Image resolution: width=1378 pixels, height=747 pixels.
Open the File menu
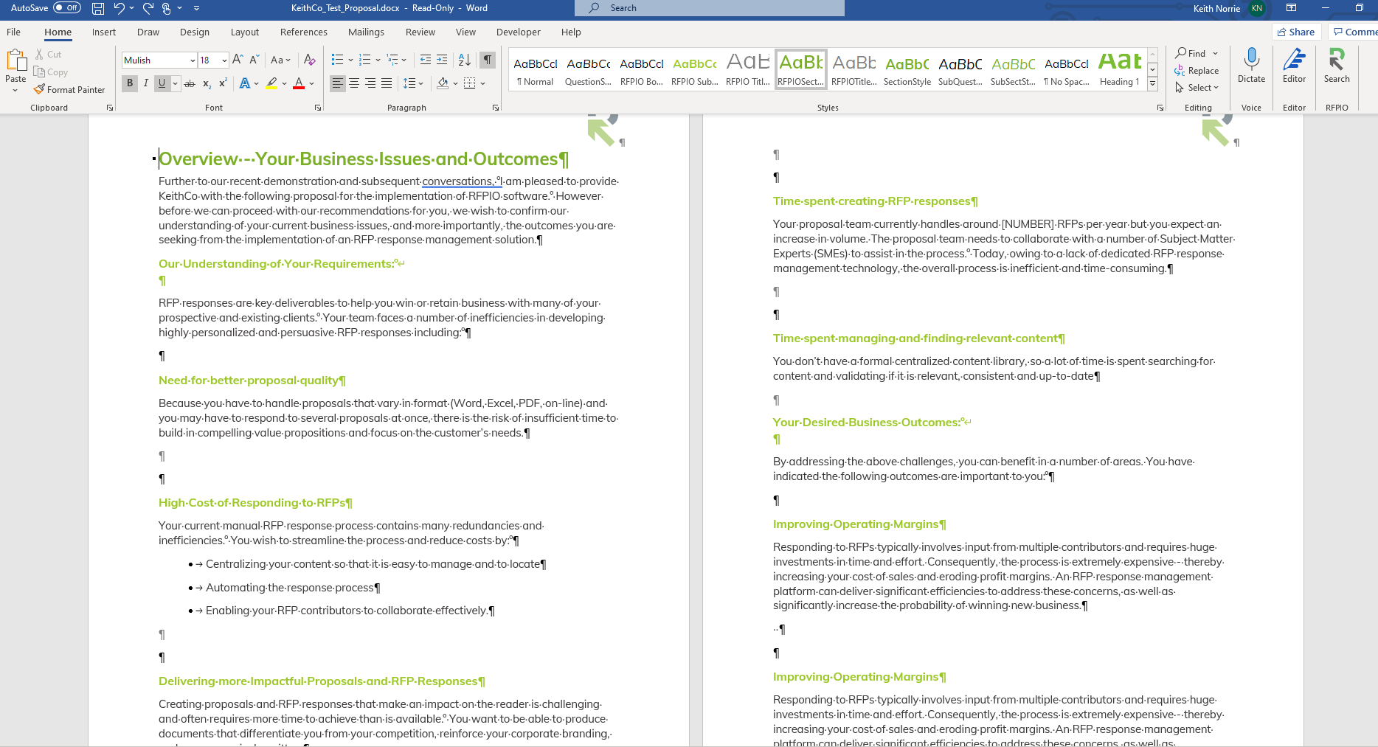pyautogui.click(x=14, y=32)
